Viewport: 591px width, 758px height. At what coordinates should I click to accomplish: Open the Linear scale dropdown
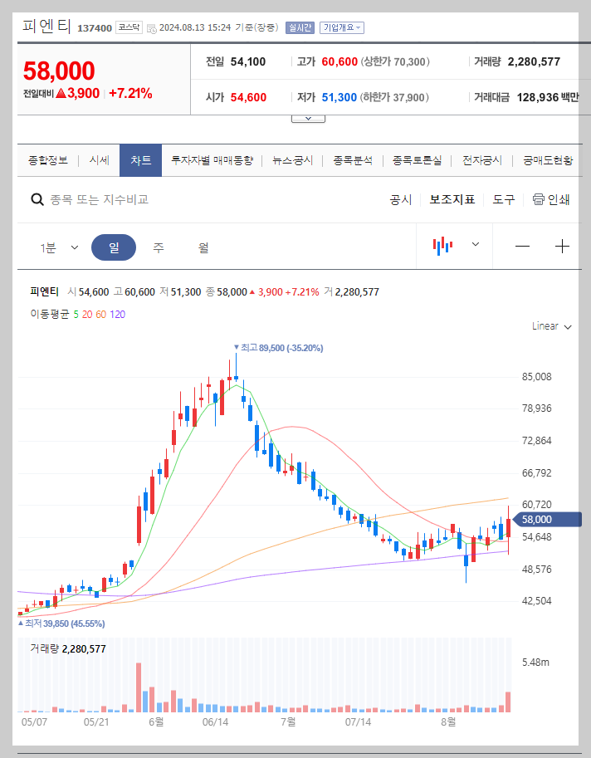[x=550, y=326]
